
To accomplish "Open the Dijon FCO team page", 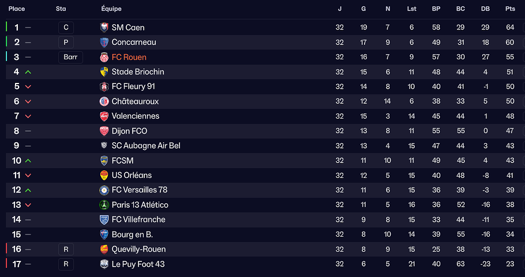I will coord(129,131).
